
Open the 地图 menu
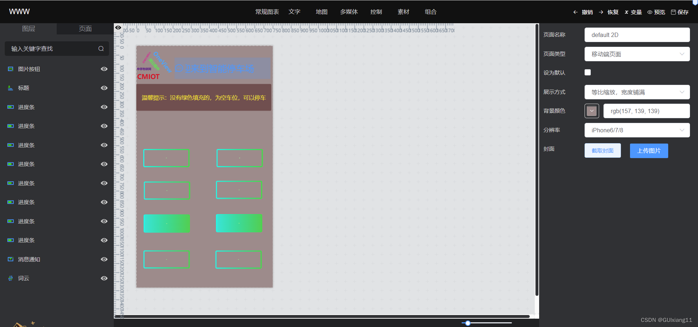coord(322,12)
